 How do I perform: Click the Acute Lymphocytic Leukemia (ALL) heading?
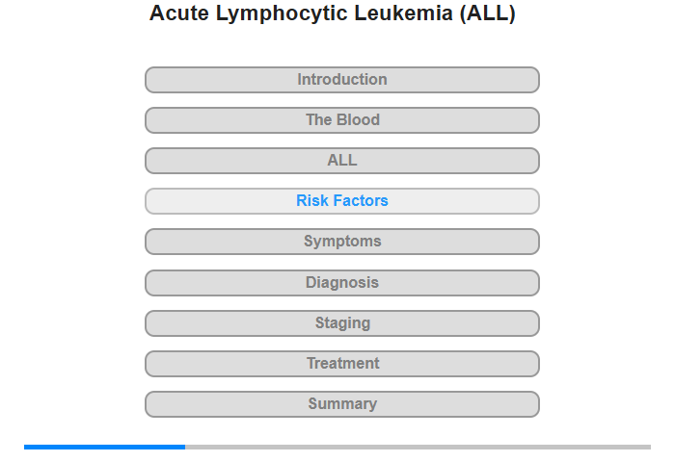click(333, 13)
